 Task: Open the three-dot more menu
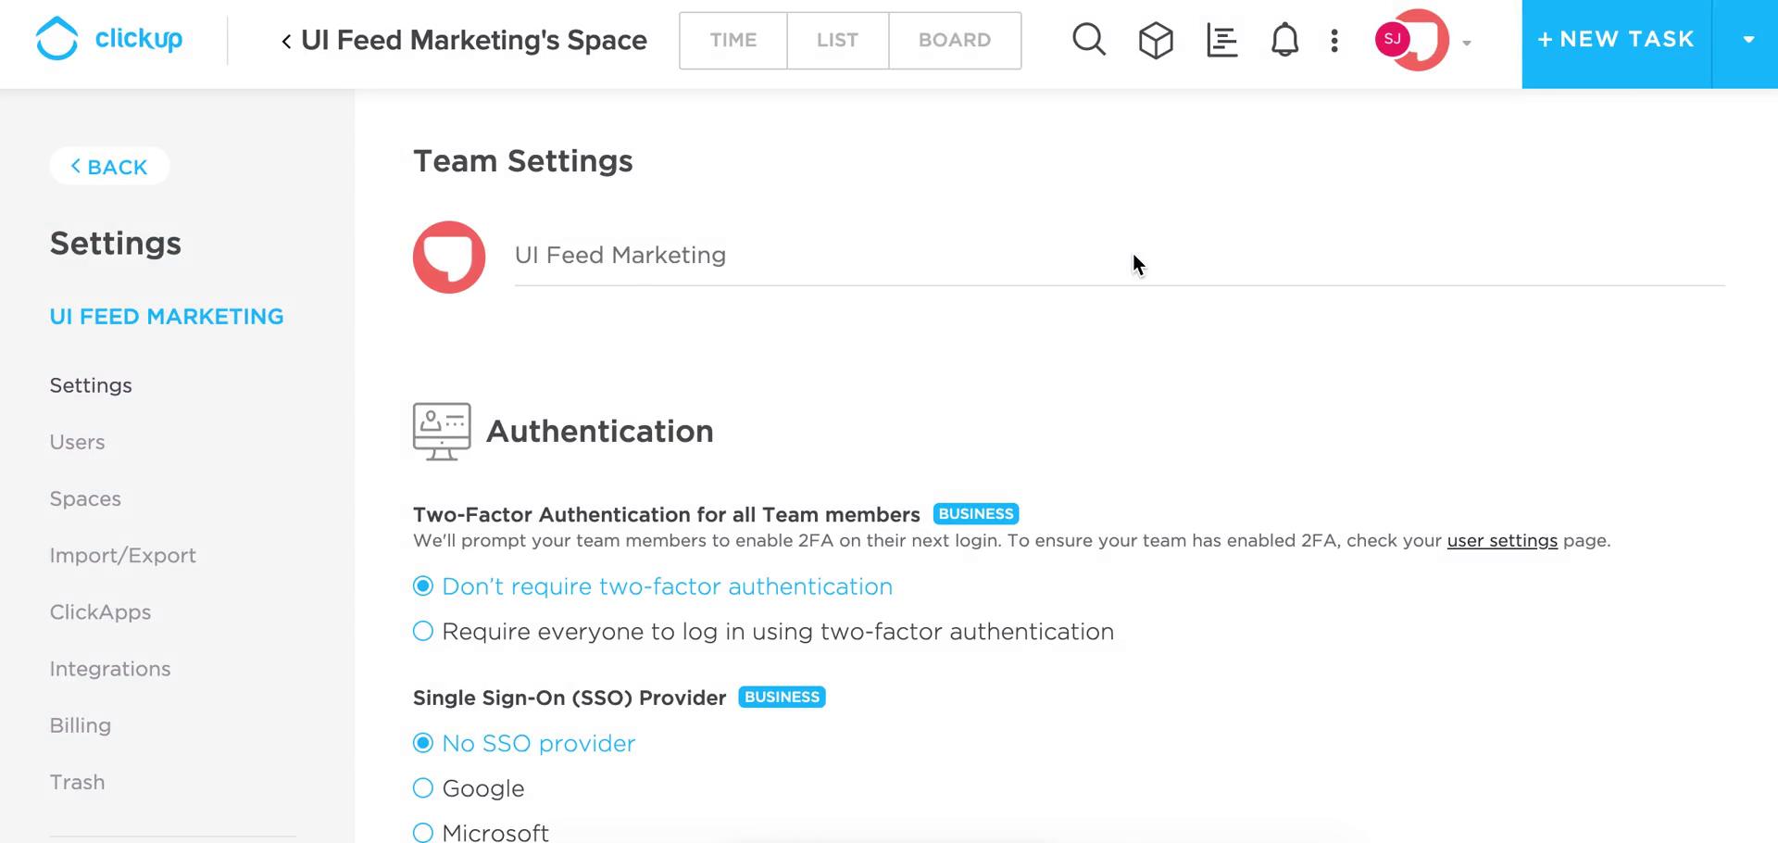click(1334, 41)
